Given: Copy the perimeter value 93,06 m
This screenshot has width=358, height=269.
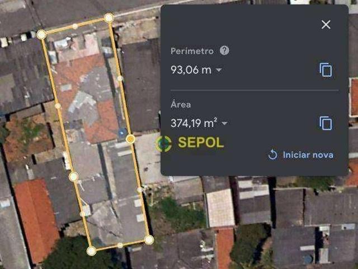Looking at the screenshot, I should pos(326,69).
